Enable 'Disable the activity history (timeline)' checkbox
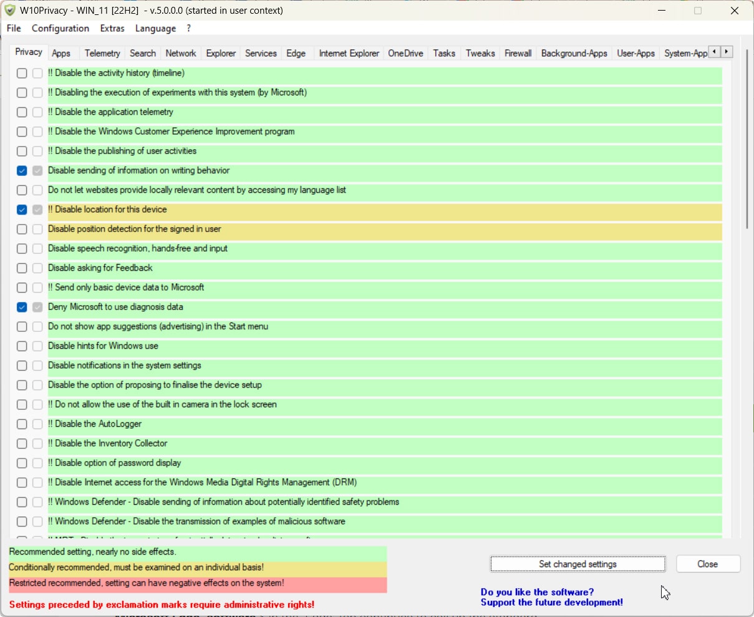 [x=22, y=73]
